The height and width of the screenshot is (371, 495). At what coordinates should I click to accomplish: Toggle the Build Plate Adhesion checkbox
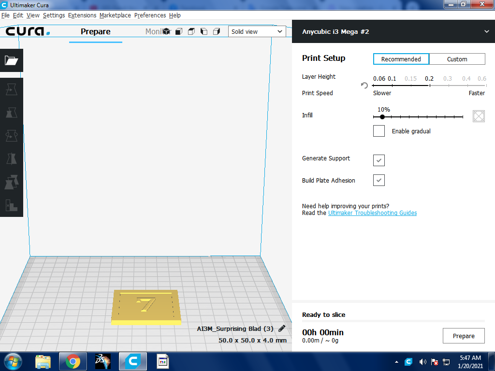click(379, 180)
